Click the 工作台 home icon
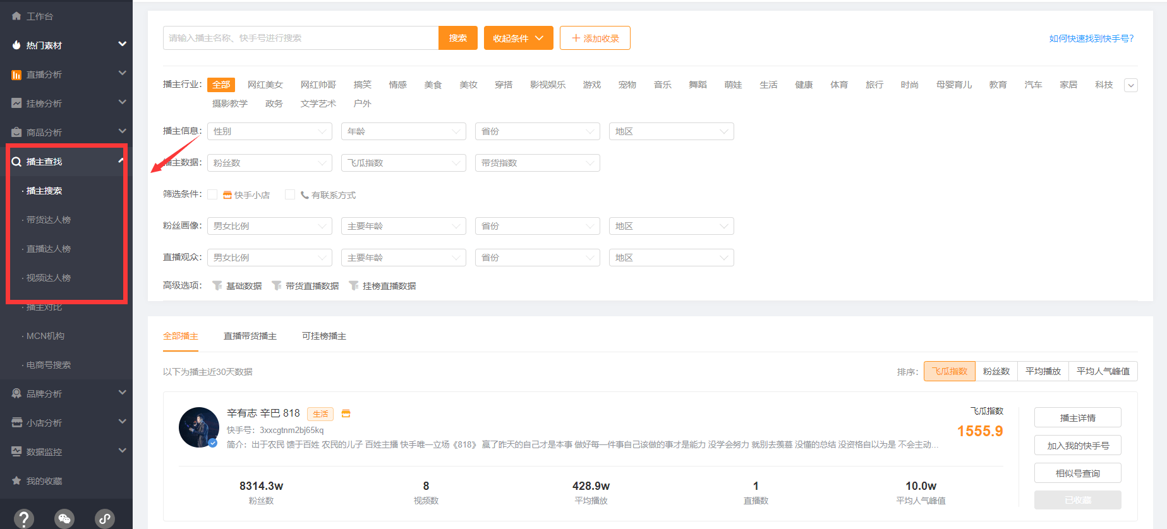Viewport: 1167px width, 529px height. [x=16, y=16]
